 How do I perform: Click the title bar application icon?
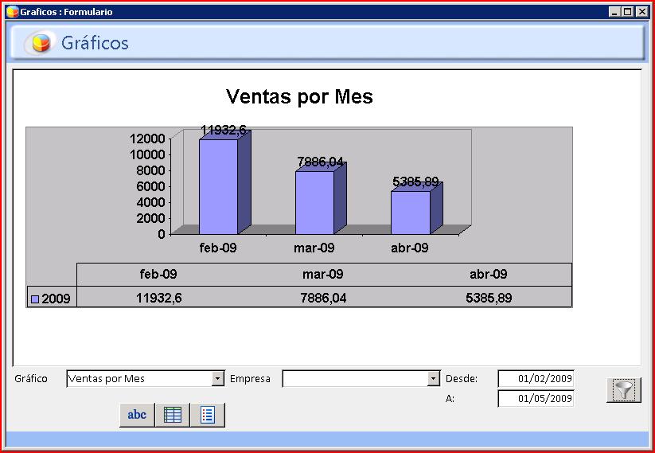pos(13,12)
